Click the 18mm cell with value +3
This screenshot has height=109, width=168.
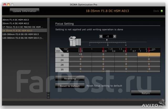(80, 54)
